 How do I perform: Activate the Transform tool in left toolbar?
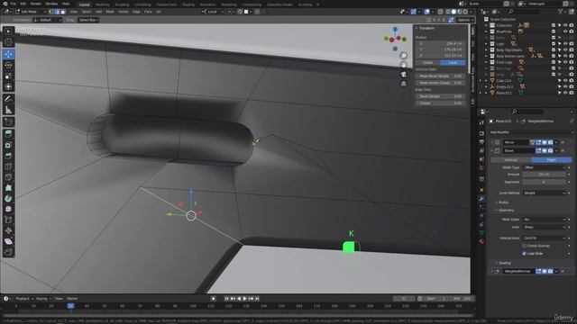(8, 86)
